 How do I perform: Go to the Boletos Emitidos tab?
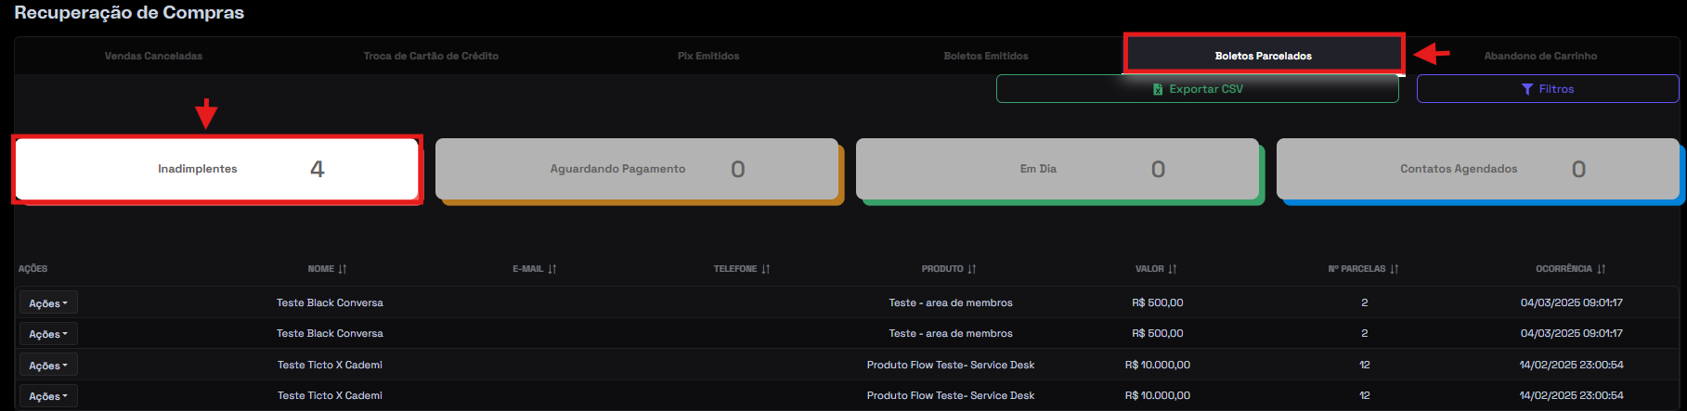pos(985,56)
